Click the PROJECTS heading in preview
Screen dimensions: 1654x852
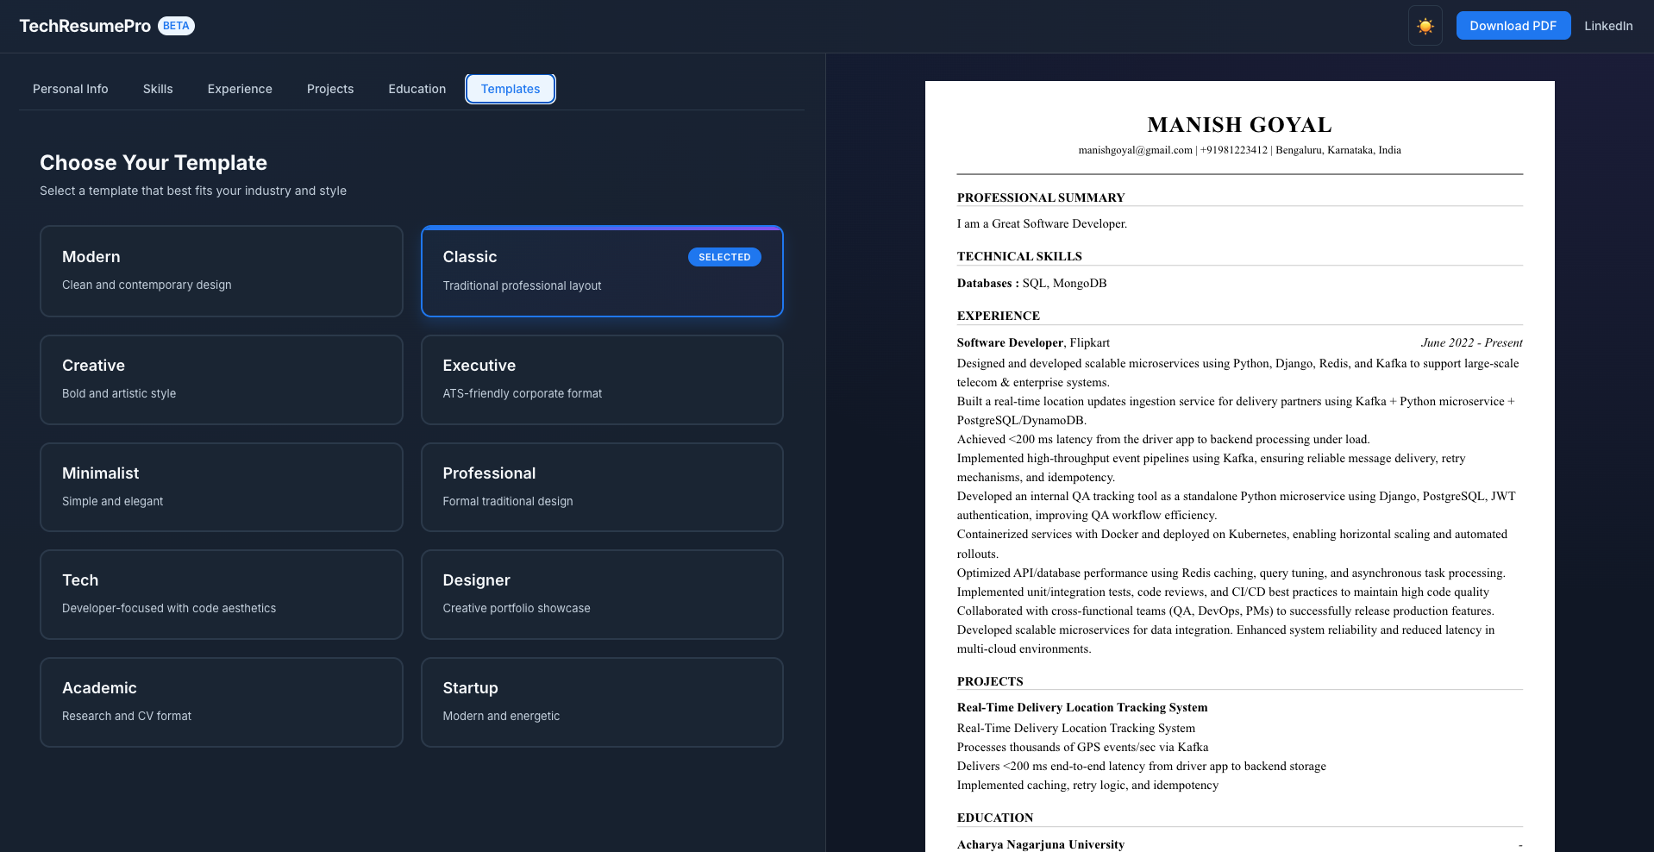point(990,681)
